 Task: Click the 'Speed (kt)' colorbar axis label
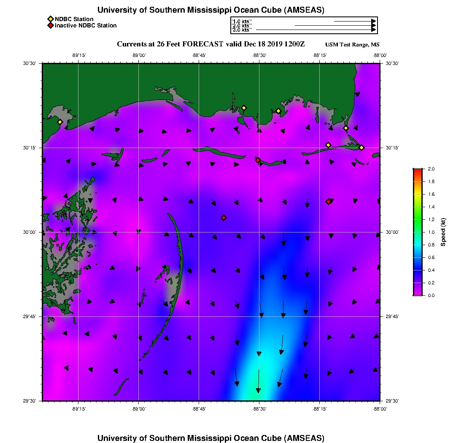443,232
